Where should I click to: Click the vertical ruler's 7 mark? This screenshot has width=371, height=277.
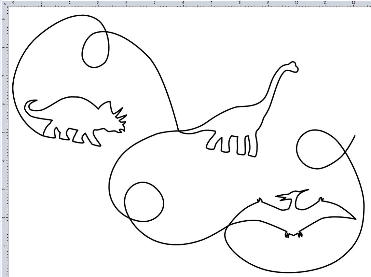pos(3,76)
